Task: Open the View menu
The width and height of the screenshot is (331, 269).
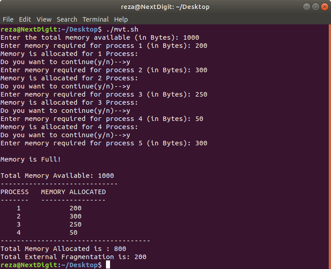Action: click(x=44, y=19)
